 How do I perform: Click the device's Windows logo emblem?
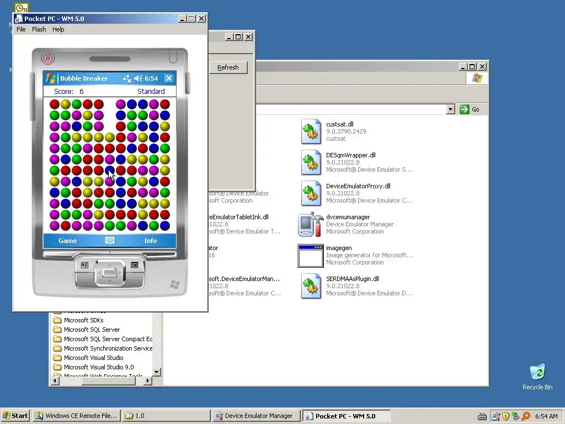175,285
